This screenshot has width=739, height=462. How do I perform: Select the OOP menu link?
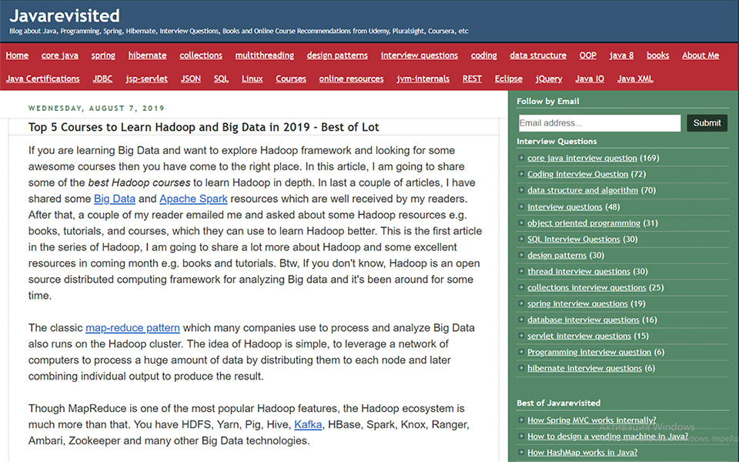[587, 55]
